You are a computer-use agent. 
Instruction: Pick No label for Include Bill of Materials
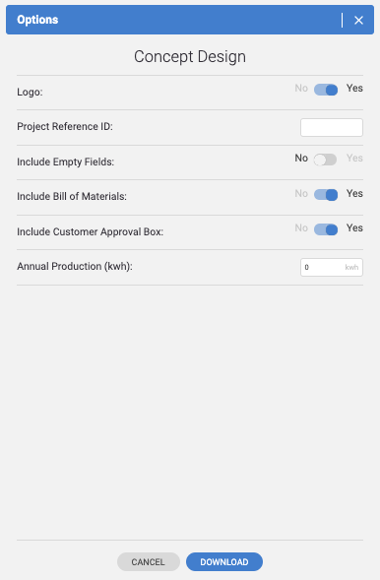[301, 193]
